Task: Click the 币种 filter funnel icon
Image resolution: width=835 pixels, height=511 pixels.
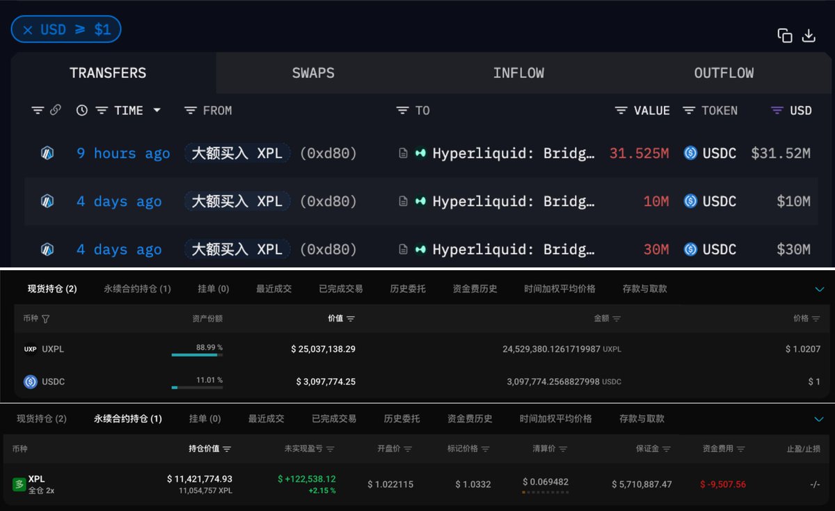Action: tap(46, 319)
